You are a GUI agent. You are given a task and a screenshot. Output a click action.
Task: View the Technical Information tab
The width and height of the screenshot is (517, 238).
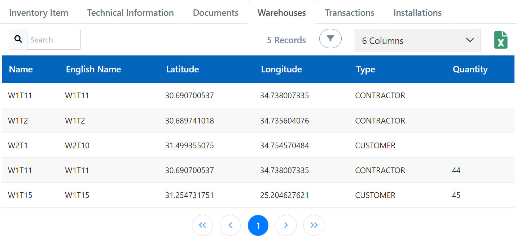130,12
